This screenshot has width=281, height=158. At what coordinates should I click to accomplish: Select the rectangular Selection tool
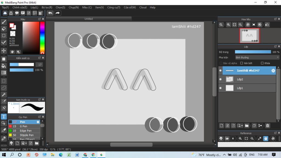coord(4,81)
